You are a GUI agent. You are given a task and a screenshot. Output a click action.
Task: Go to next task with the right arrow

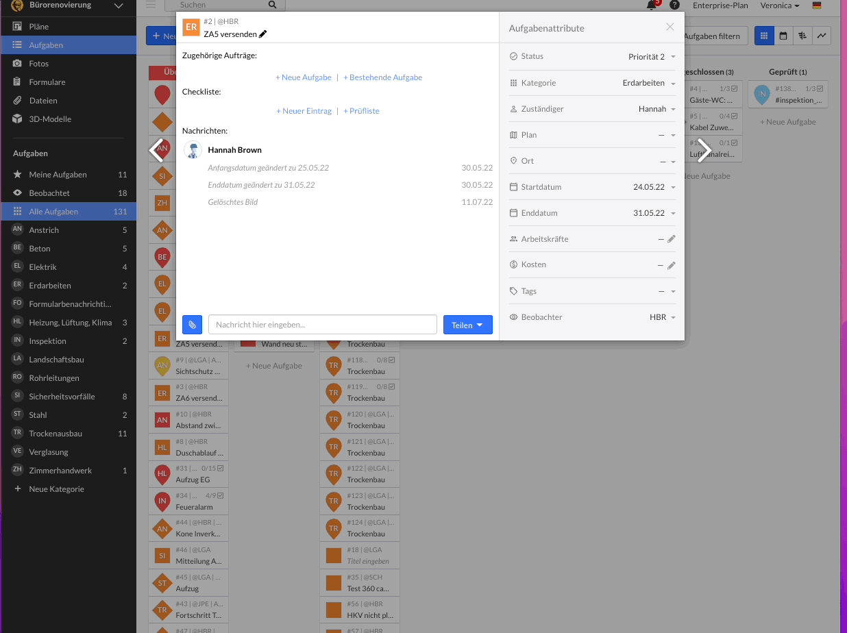click(704, 149)
